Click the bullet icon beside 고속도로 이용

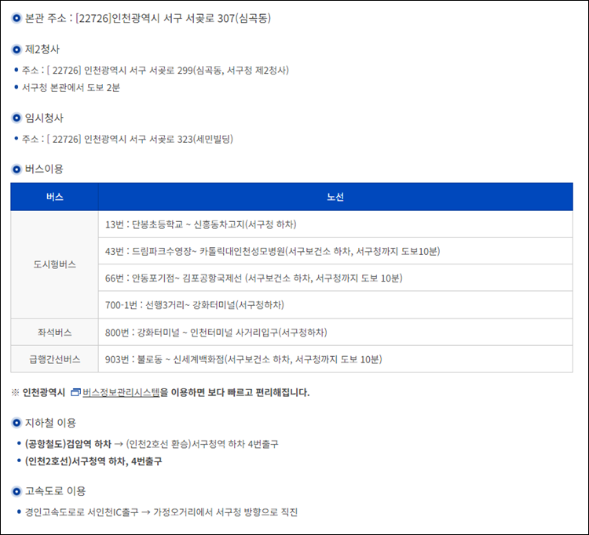(x=16, y=491)
